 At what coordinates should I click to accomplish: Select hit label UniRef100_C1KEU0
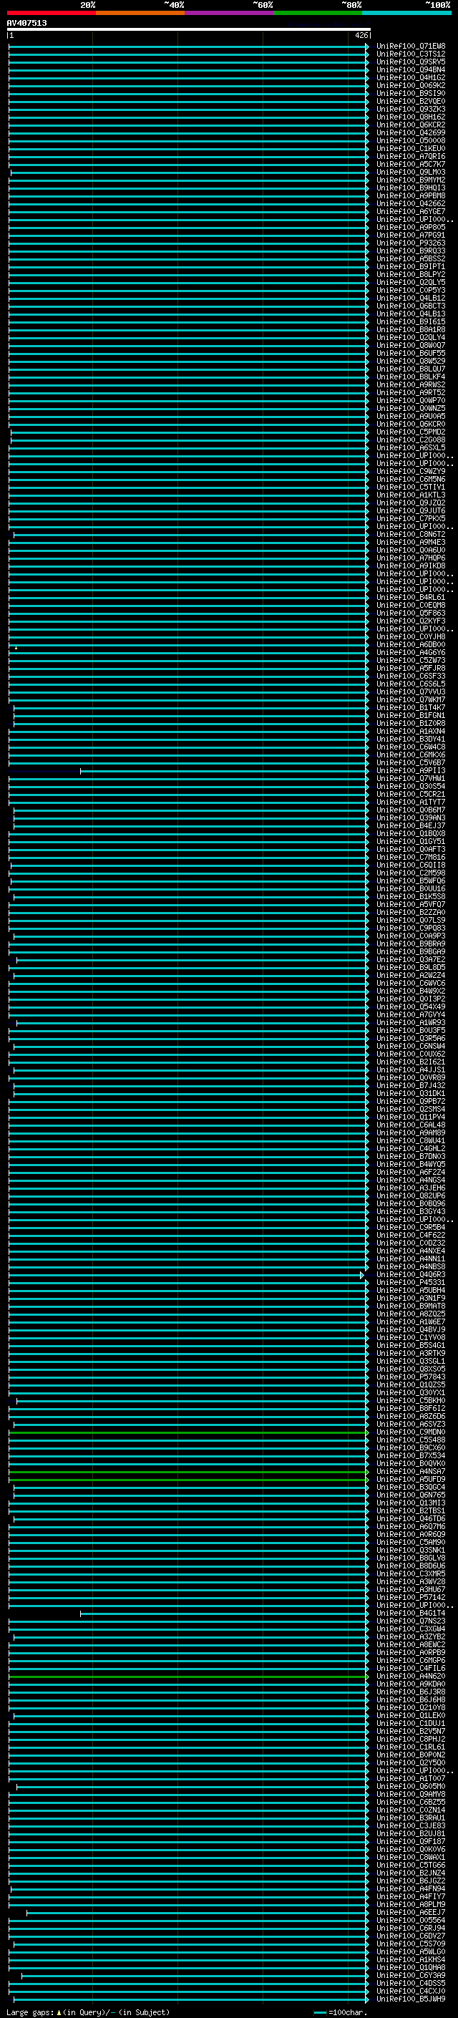pyautogui.click(x=410, y=149)
